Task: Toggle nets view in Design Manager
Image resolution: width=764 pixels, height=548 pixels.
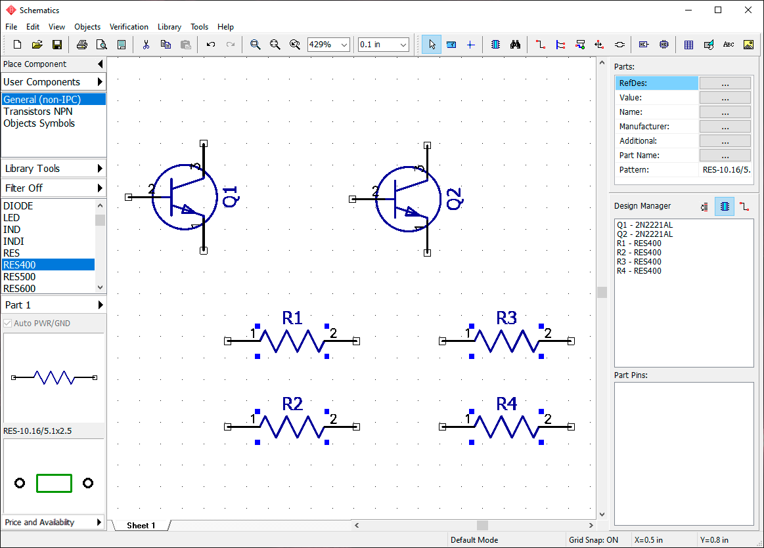Action: pyautogui.click(x=744, y=206)
